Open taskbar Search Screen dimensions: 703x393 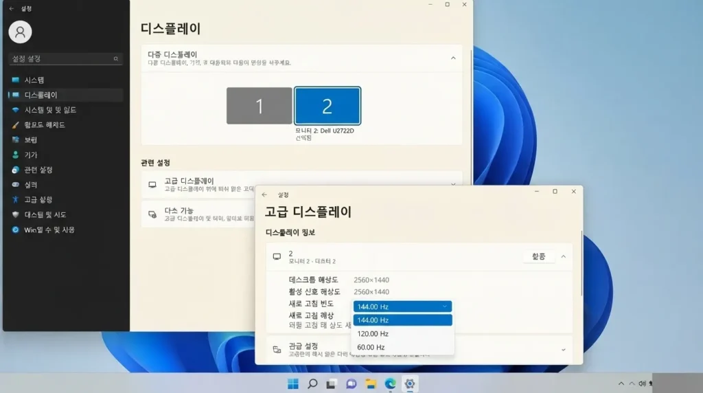pyautogui.click(x=312, y=383)
